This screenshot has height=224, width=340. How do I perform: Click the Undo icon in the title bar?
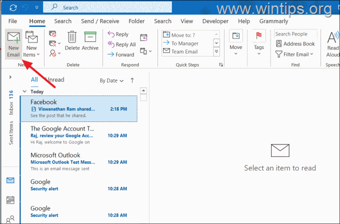click(25, 7)
